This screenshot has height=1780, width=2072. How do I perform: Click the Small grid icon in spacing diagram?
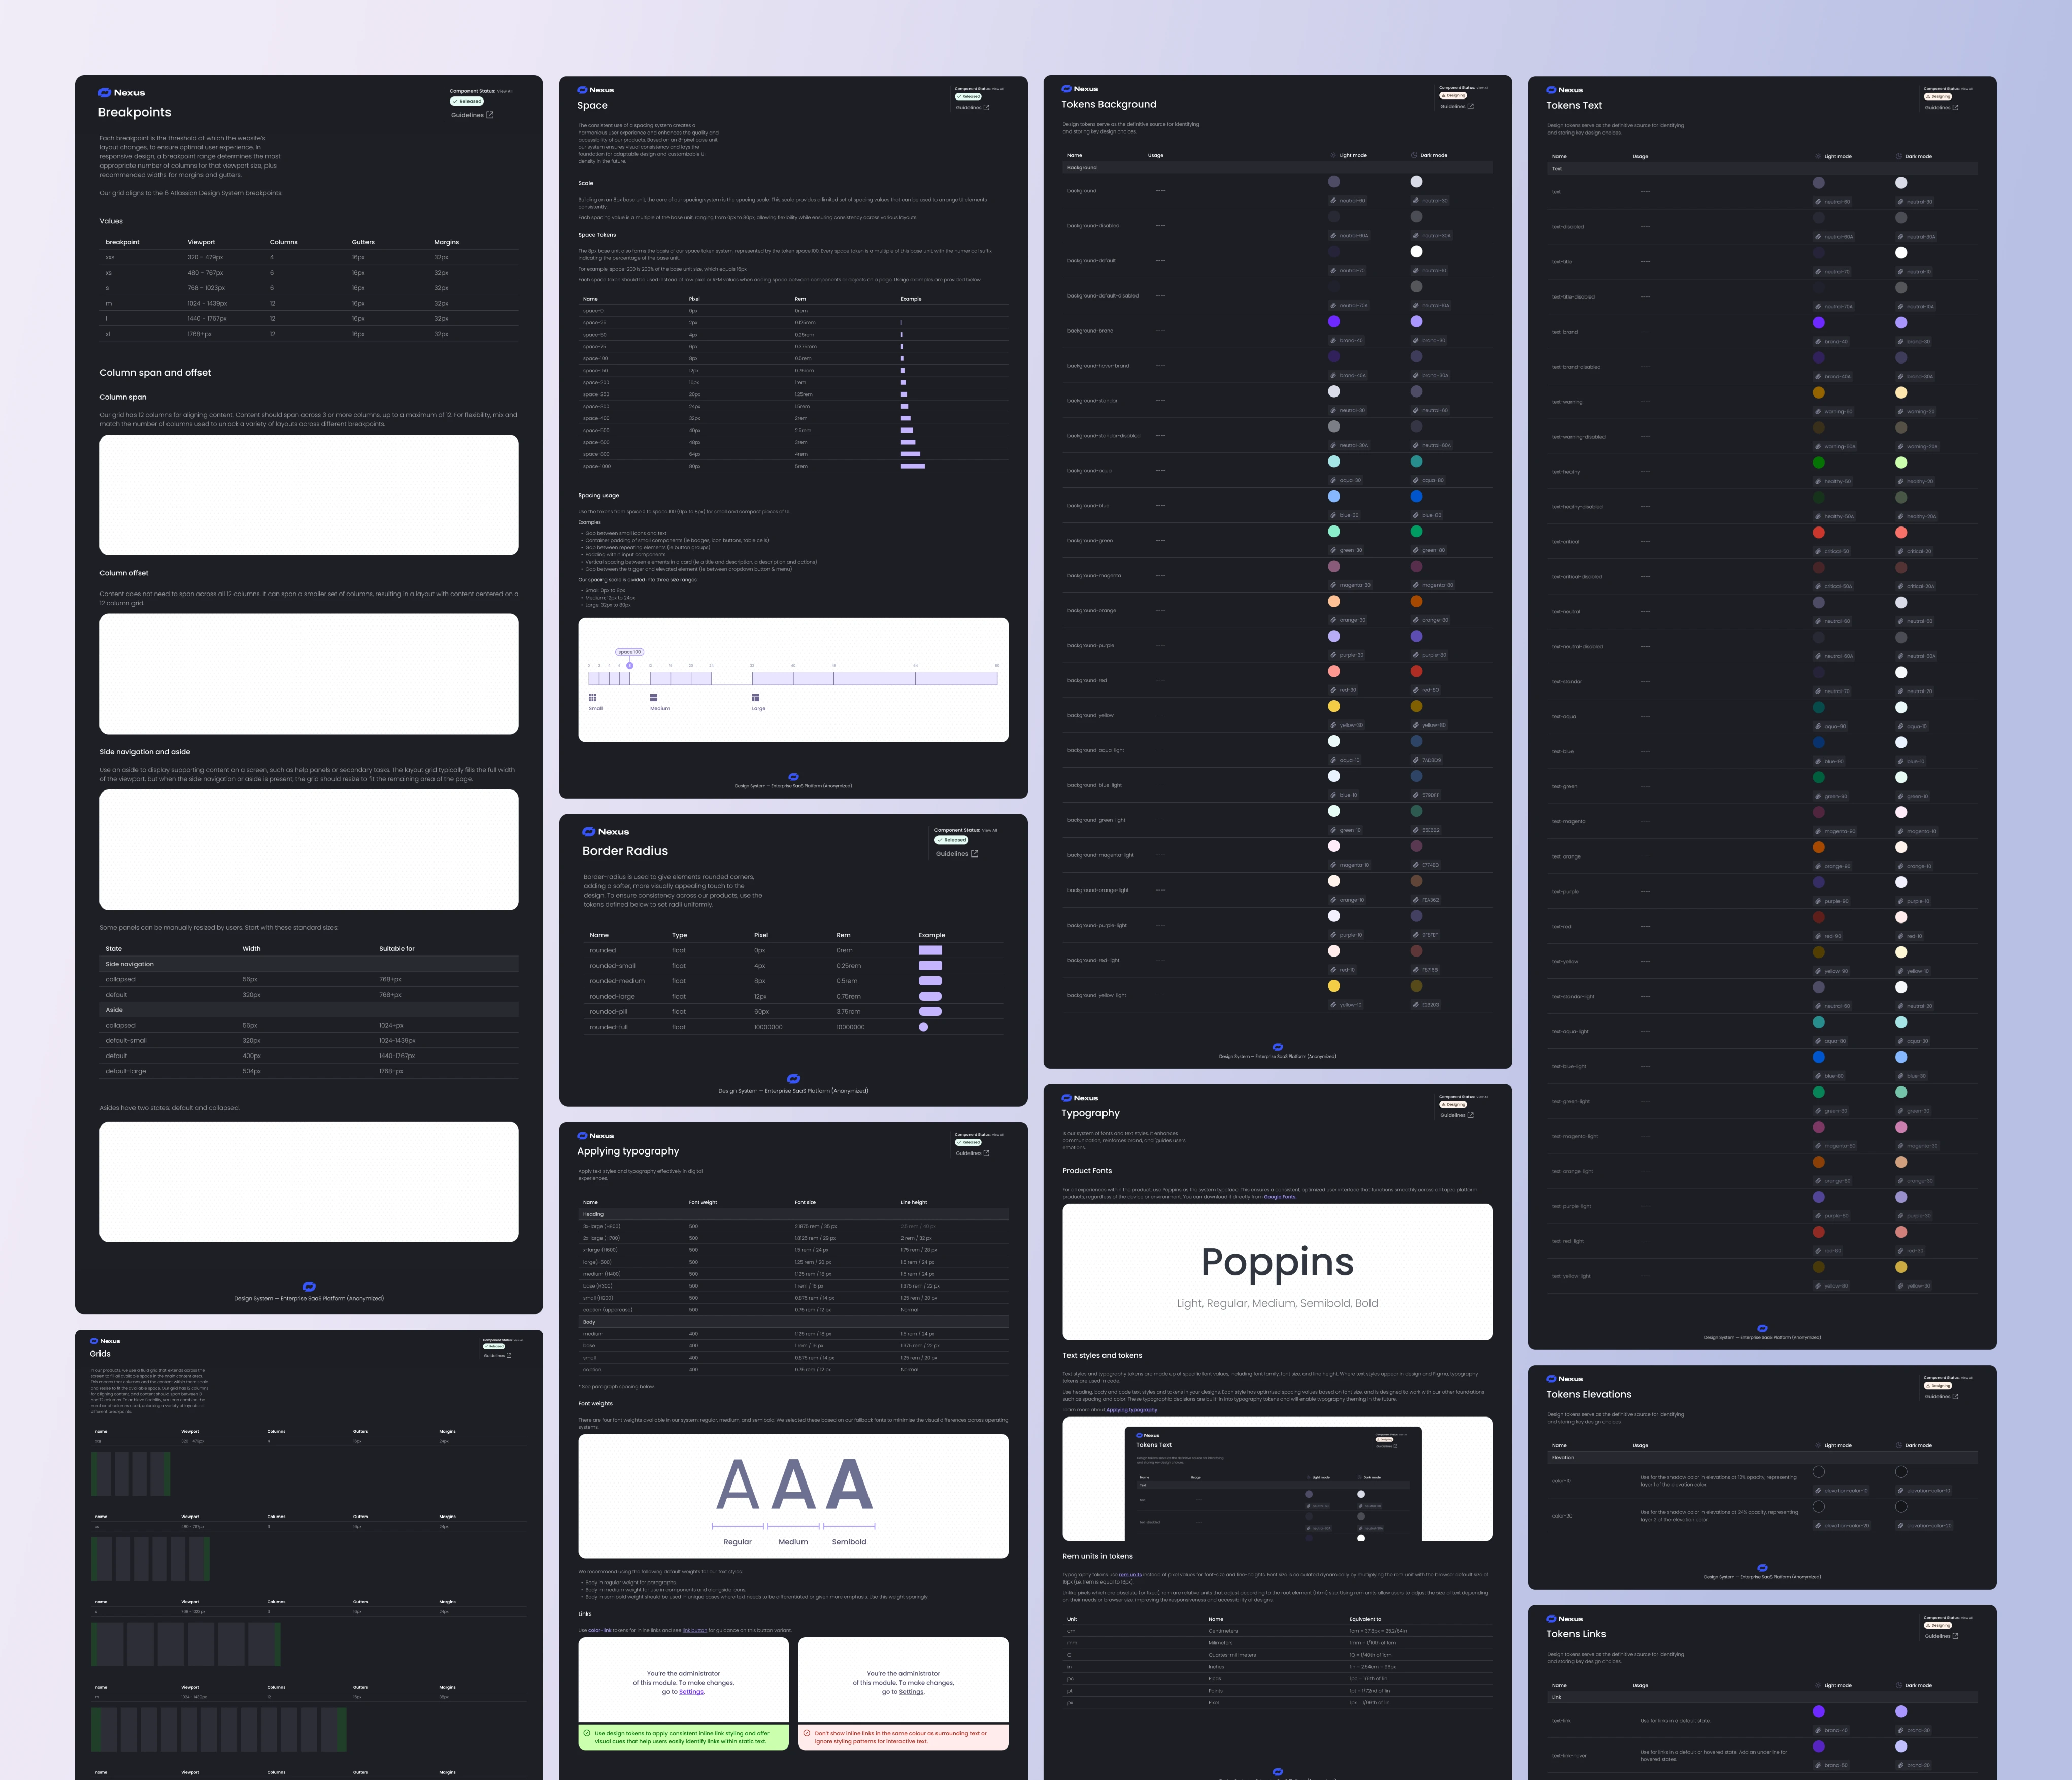click(x=592, y=698)
